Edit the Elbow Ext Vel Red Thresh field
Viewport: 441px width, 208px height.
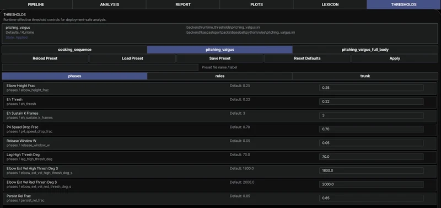point(371,184)
